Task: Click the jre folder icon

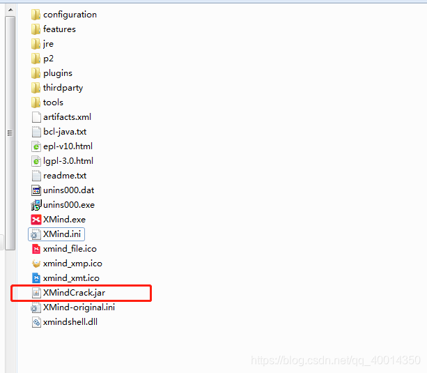Action: coord(36,44)
